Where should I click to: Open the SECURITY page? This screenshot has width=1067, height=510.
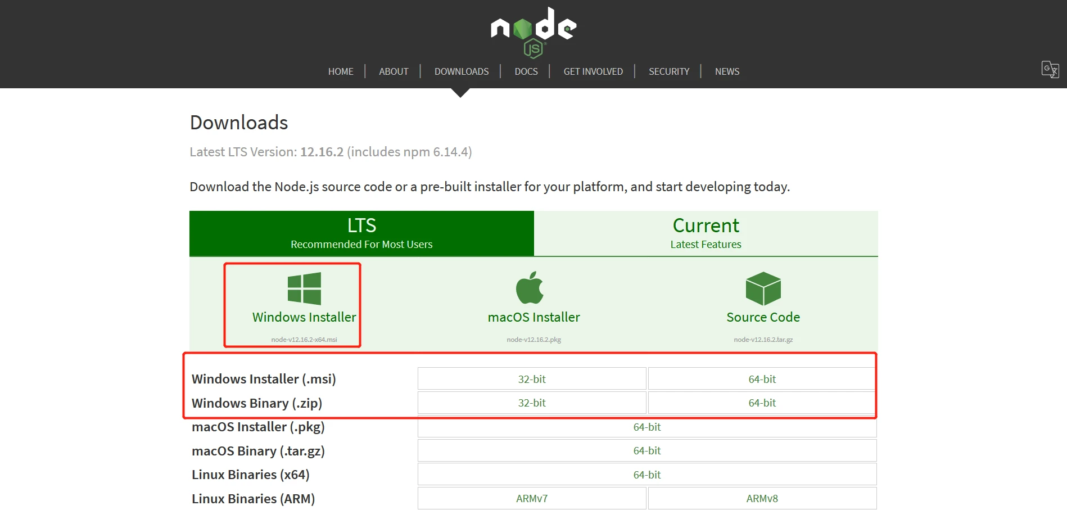[x=669, y=71]
